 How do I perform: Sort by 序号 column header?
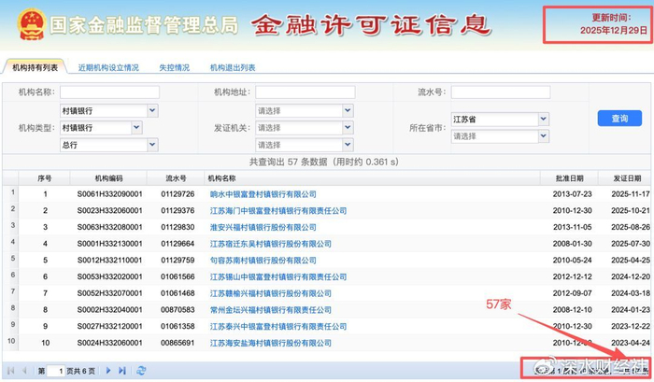[45, 178]
